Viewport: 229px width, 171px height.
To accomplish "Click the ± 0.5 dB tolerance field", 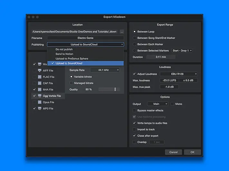I will pos(188,80).
